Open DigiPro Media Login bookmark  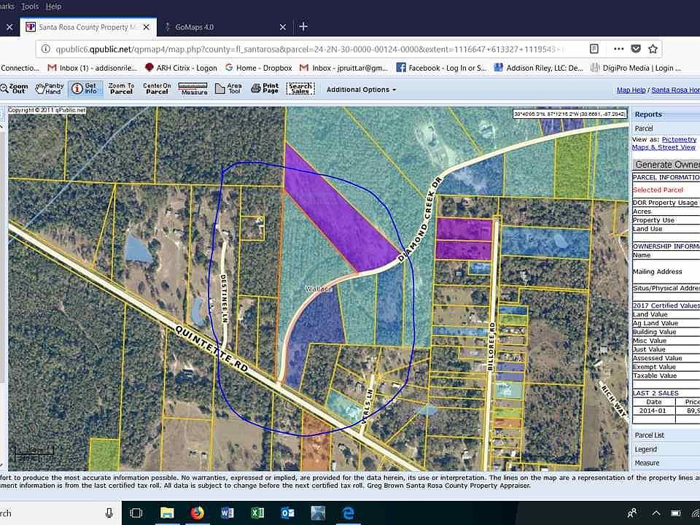tap(636, 68)
